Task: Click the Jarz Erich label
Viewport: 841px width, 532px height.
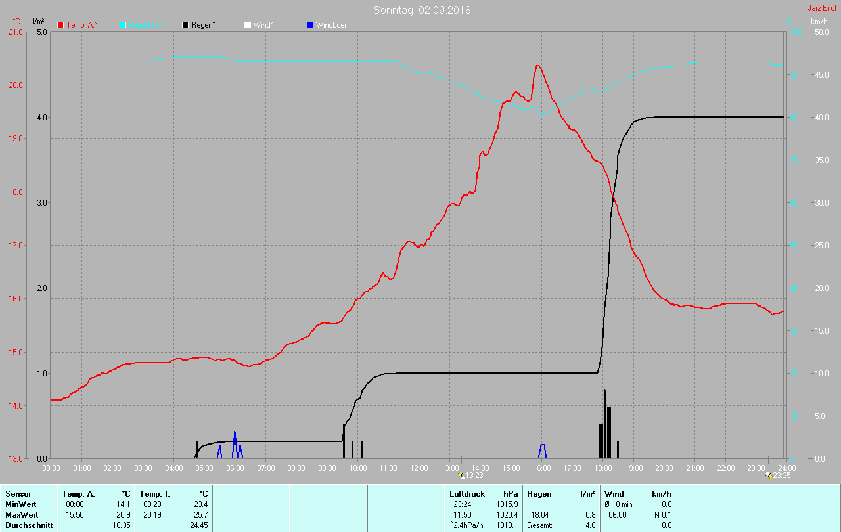Action: [x=823, y=8]
